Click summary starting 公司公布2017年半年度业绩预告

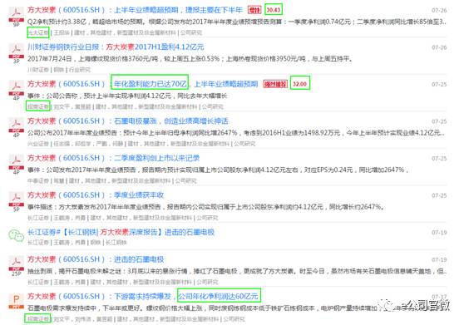pyautogui.click(x=236, y=133)
